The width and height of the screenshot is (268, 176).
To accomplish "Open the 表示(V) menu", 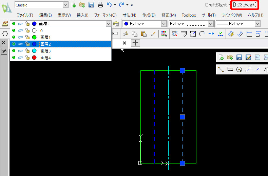I will tap(64, 15).
